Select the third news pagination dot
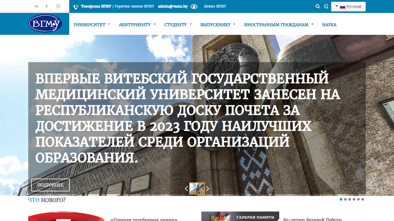394x221 pixels. point(350,199)
